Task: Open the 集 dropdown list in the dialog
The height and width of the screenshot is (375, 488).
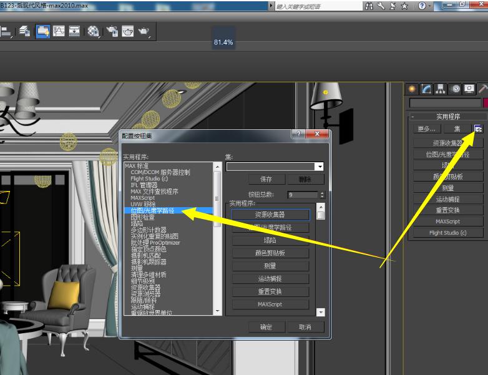Action: click(275, 167)
